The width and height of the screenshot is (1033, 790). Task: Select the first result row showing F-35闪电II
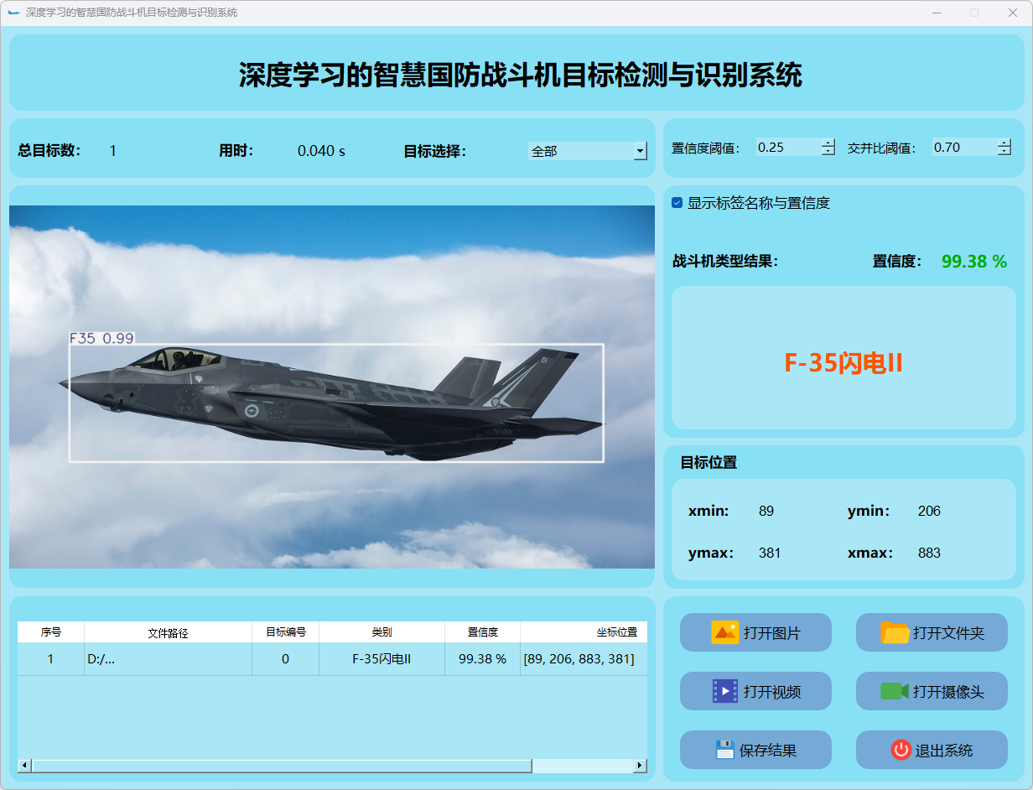point(382,659)
